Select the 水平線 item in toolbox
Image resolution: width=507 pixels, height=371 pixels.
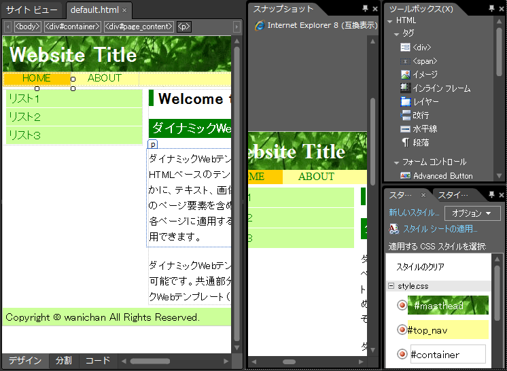point(419,129)
